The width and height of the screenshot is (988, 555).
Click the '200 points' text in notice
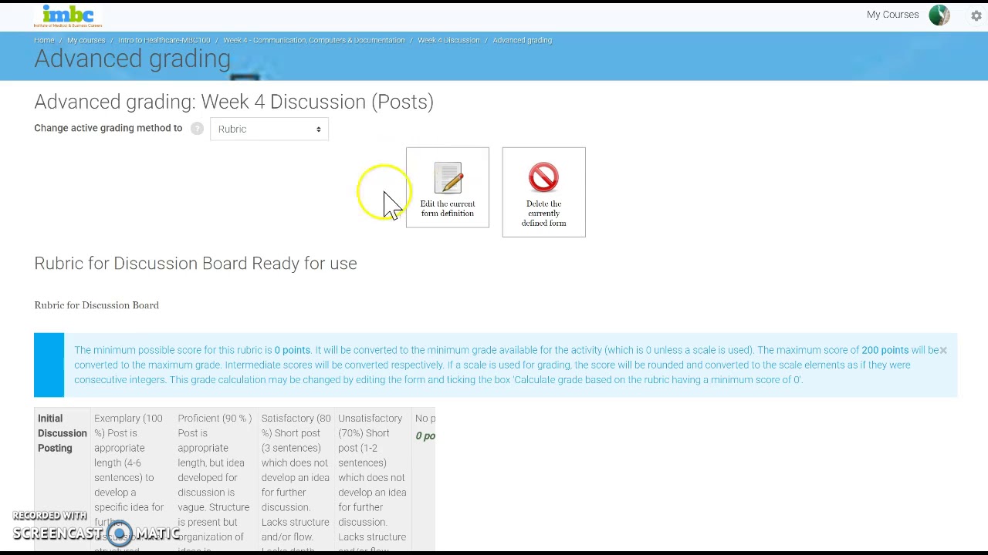(x=885, y=350)
